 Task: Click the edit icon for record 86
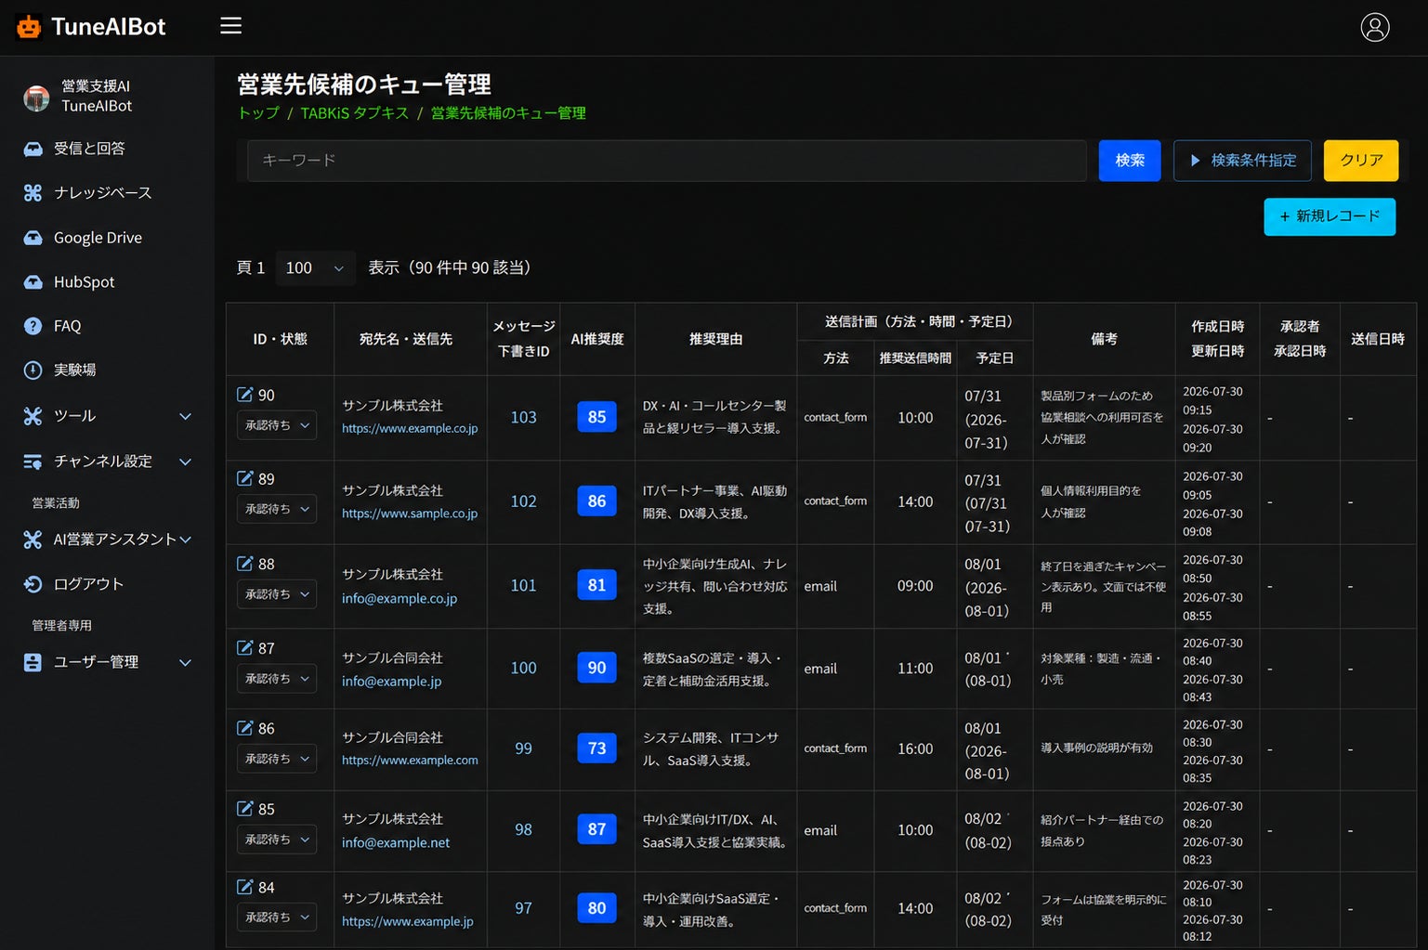point(244,728)
